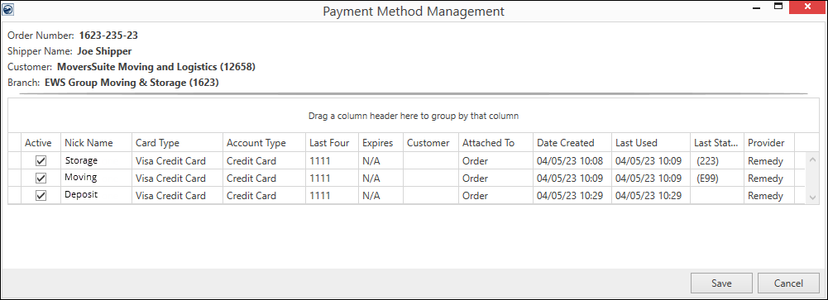Sort by the Last Status column header
This screenshot has height=300, width=828.
click(716, 143)
